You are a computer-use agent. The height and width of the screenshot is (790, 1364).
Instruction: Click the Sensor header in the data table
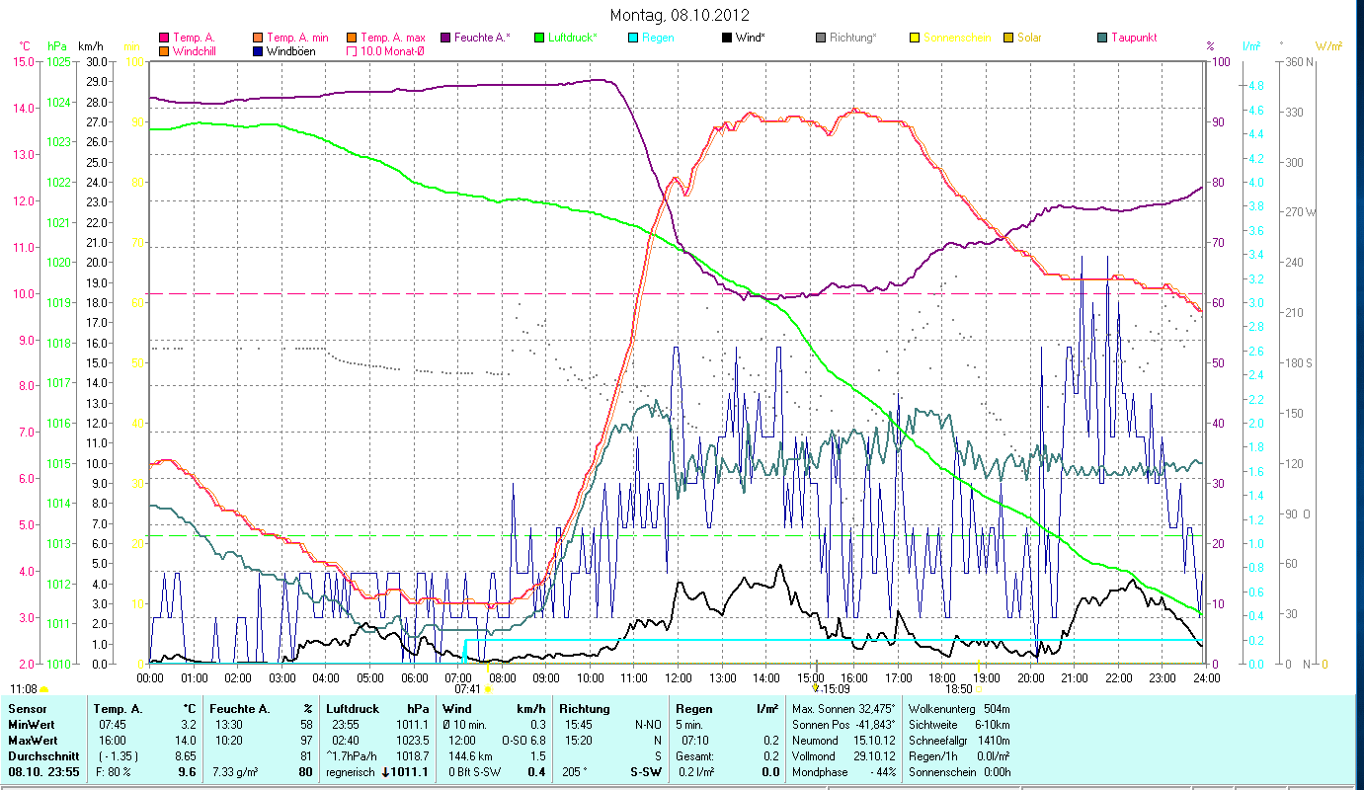(27, 709)
